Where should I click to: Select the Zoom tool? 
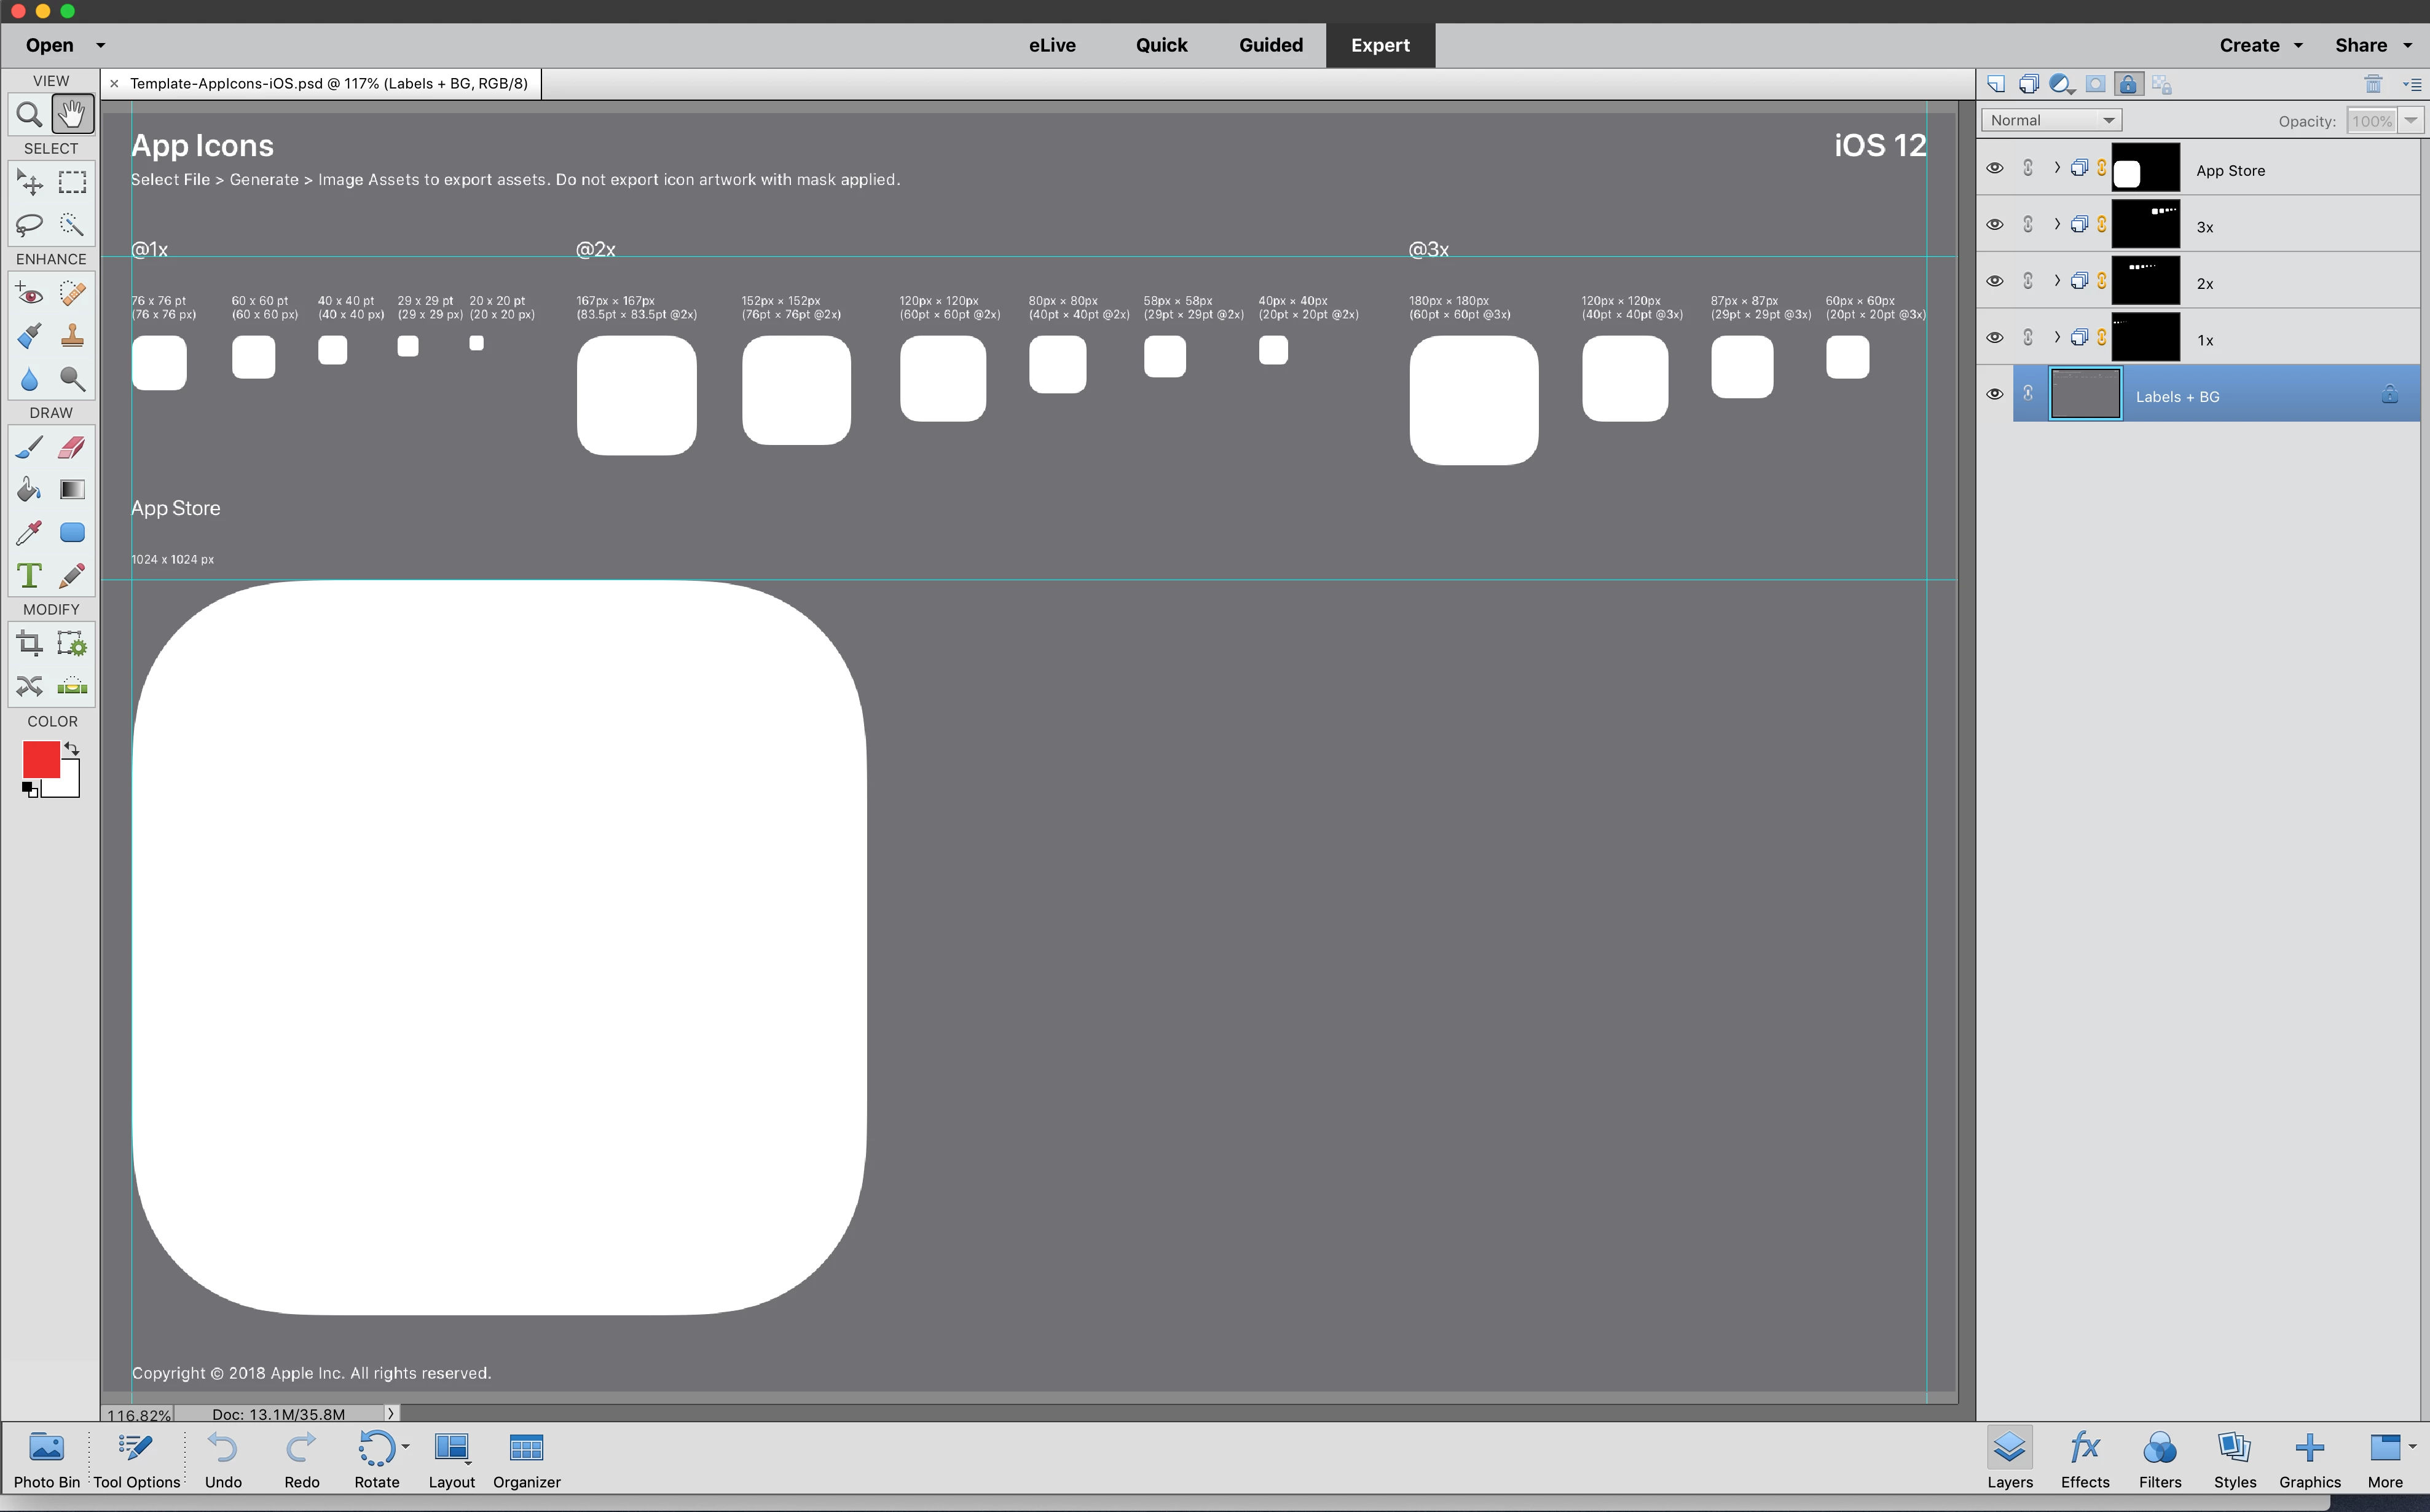(29, 114)
